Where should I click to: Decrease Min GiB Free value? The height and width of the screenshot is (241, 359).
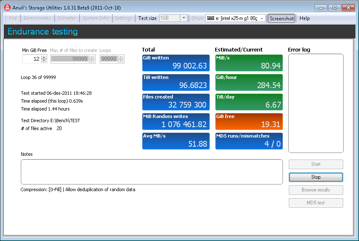point(44,61)
